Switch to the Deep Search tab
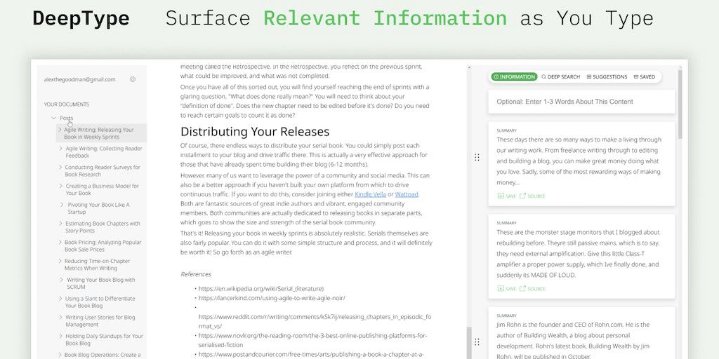 [x=561, y=77]
